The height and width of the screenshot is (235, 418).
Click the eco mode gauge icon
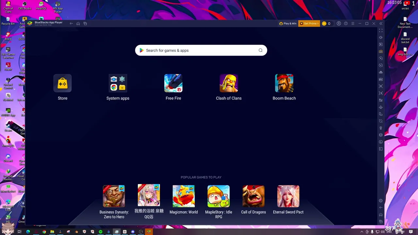pyautogui.click(x=381, y=142)
